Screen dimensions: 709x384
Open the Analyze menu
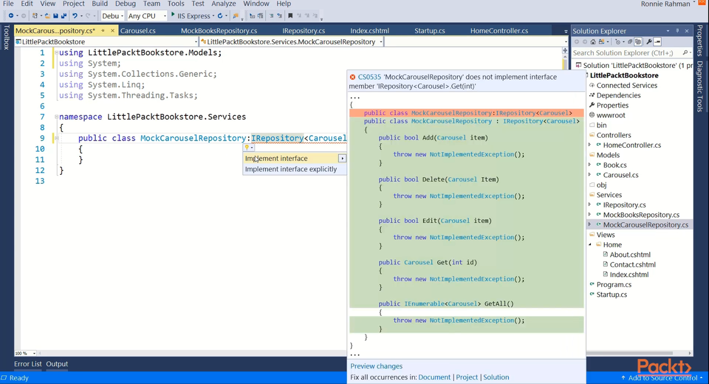(x=223, y=4)
